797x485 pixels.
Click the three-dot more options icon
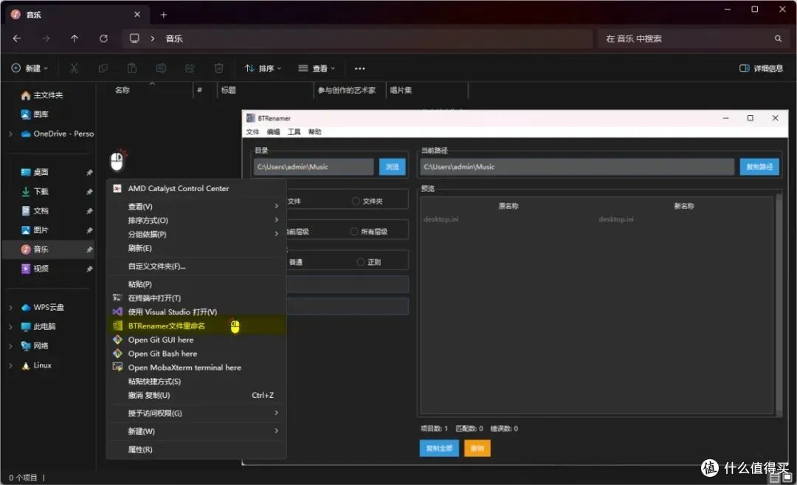(360, 69)
